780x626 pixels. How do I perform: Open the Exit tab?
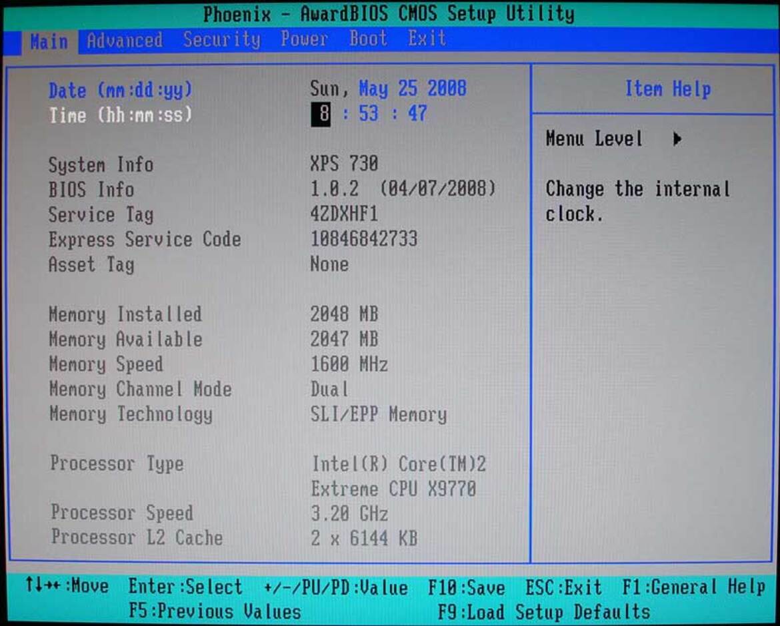427,38
